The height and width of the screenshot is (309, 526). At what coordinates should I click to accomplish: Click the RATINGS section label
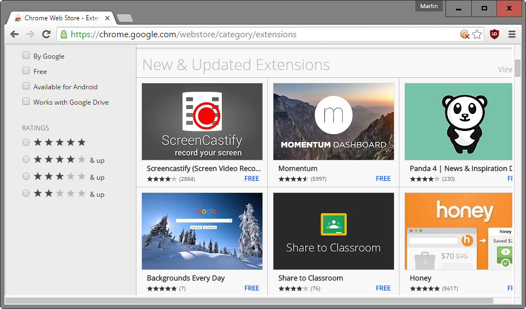click(35, 128)
